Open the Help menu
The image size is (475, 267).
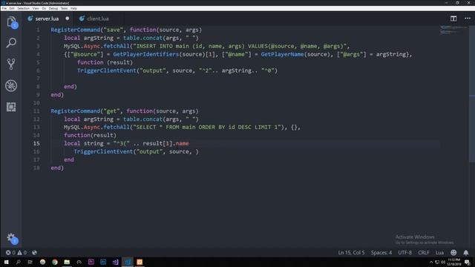[x=73, y=8]
